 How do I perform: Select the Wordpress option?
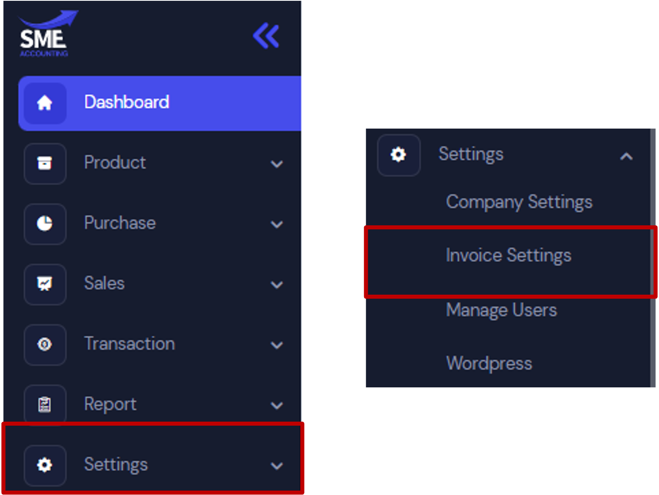(489, 363)
